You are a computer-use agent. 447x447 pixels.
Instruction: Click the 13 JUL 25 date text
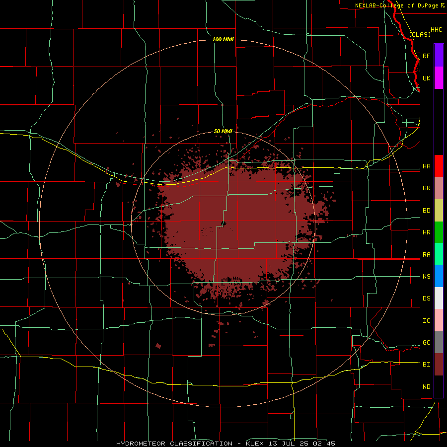pyautogui.click(x=290, y=444)
